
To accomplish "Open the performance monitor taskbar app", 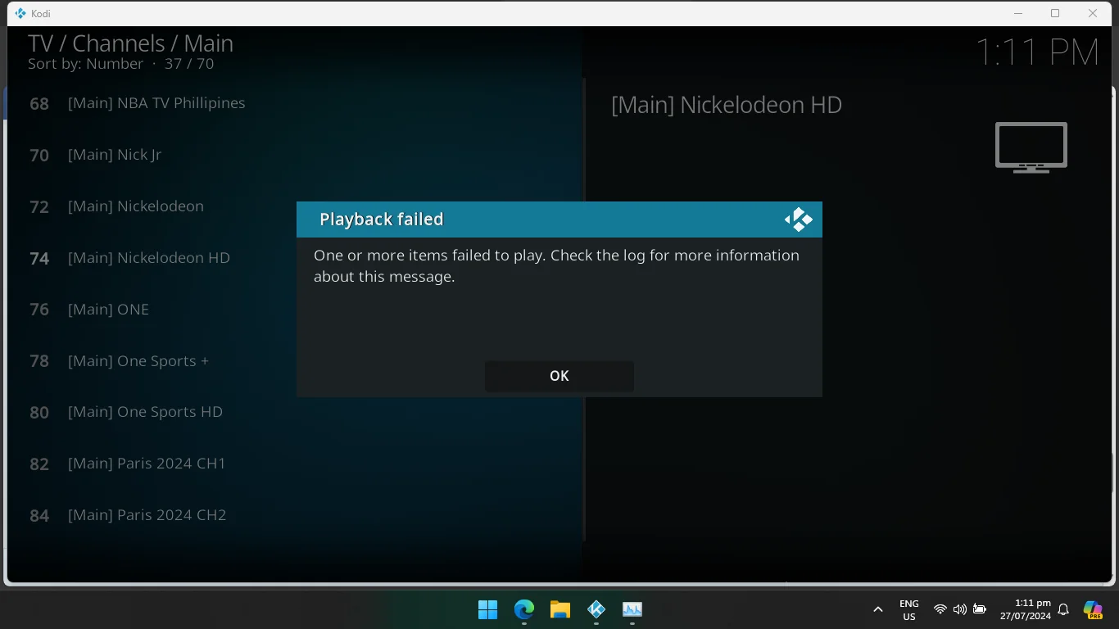I will pos(632,609).
